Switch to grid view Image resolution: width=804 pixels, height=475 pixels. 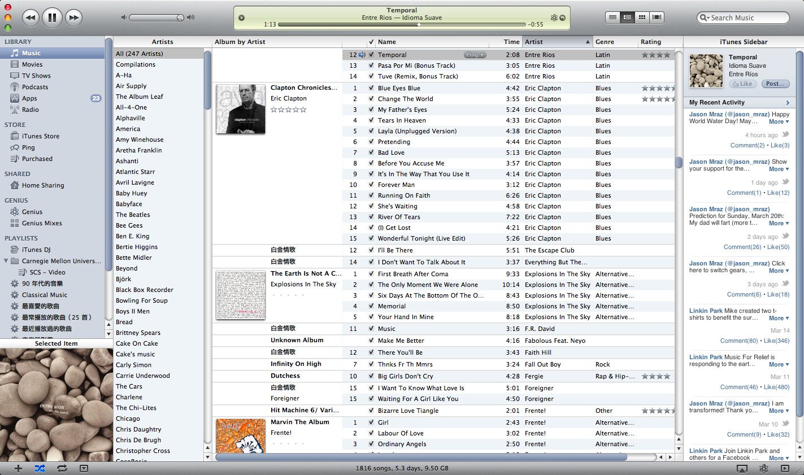point(642,18)
